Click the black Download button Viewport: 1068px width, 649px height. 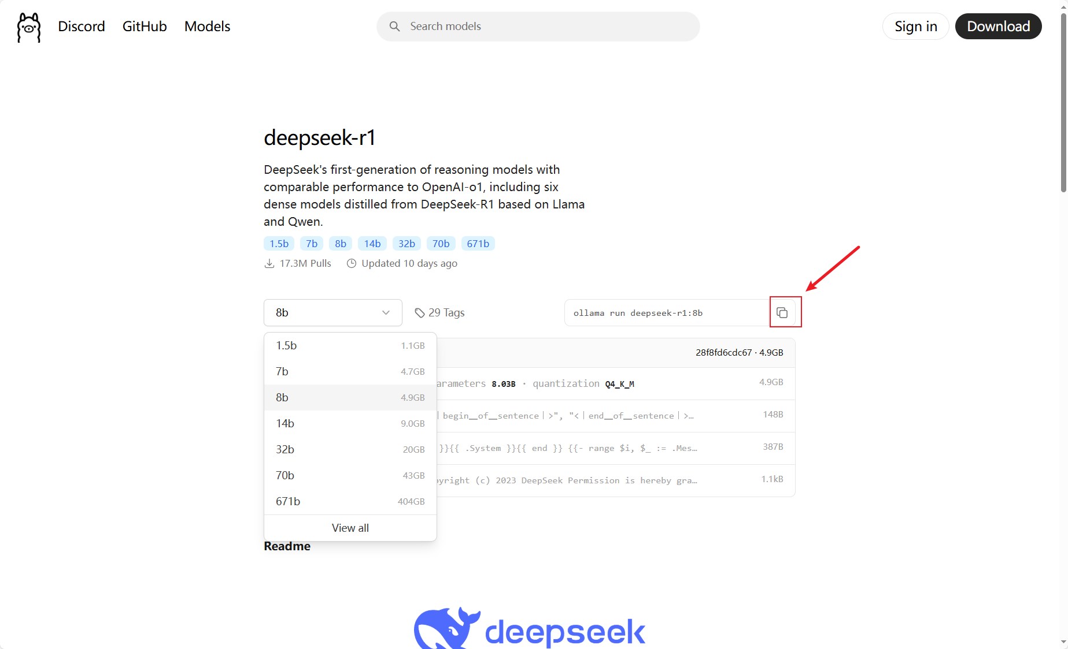pyautogui.click(x=998, y=27)
